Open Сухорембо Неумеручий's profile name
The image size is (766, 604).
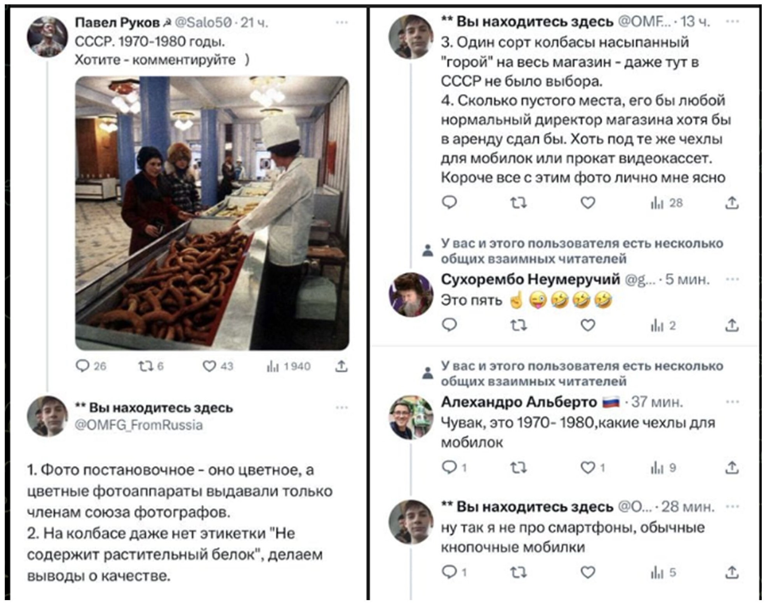click(530, 279)
